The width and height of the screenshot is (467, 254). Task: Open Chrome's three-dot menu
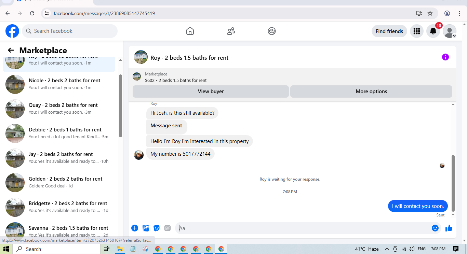pyautogui.click(x=459, y=13)
